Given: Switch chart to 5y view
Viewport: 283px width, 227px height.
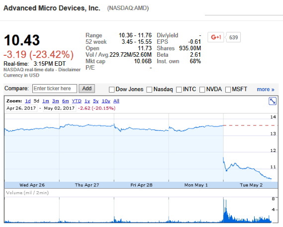Looking at the screenshot, I should click(96, 101).
